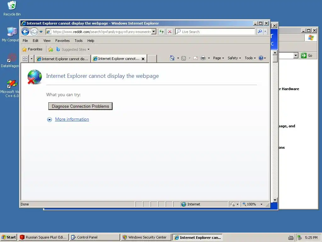The height and width of the screenshot is (242, 322).
Task: Switch to Windows Security Center taskbar item
Action: point(146,237)
